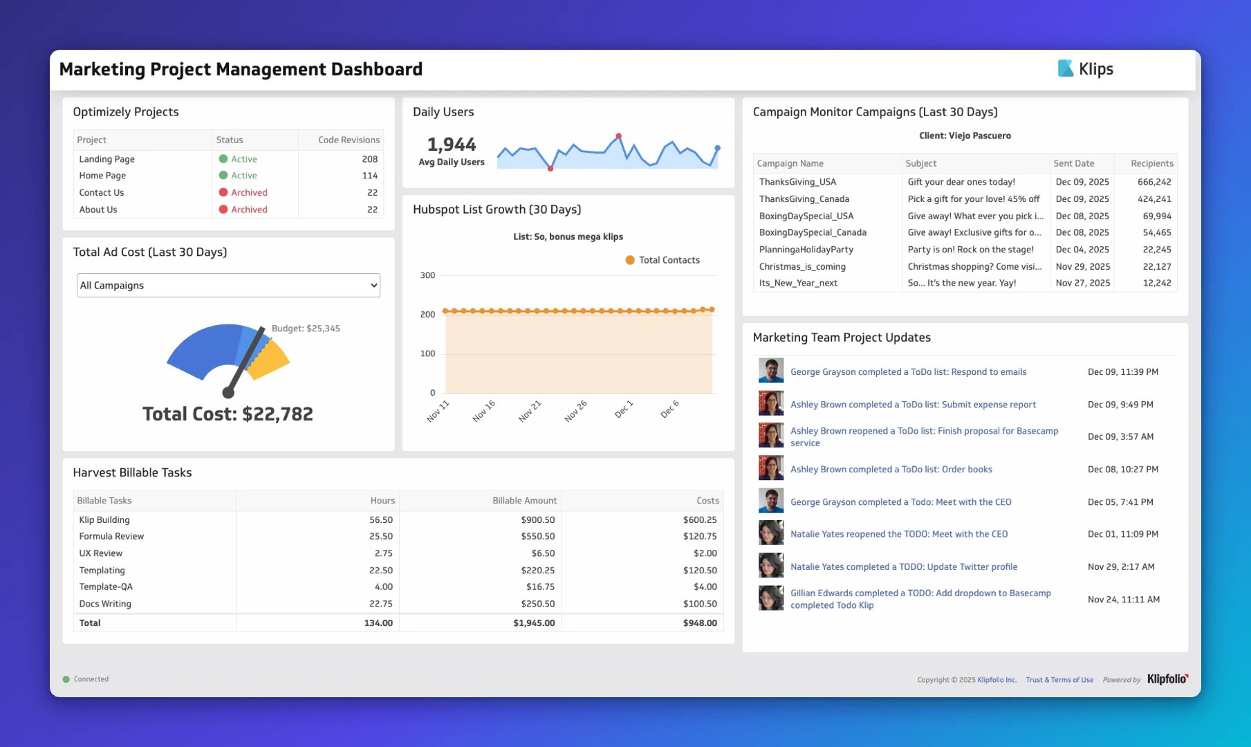This screenshot has height=747, width=1251.
Task: Click avatar beside George's Meet with the CEO update
Action: (771, 501)
